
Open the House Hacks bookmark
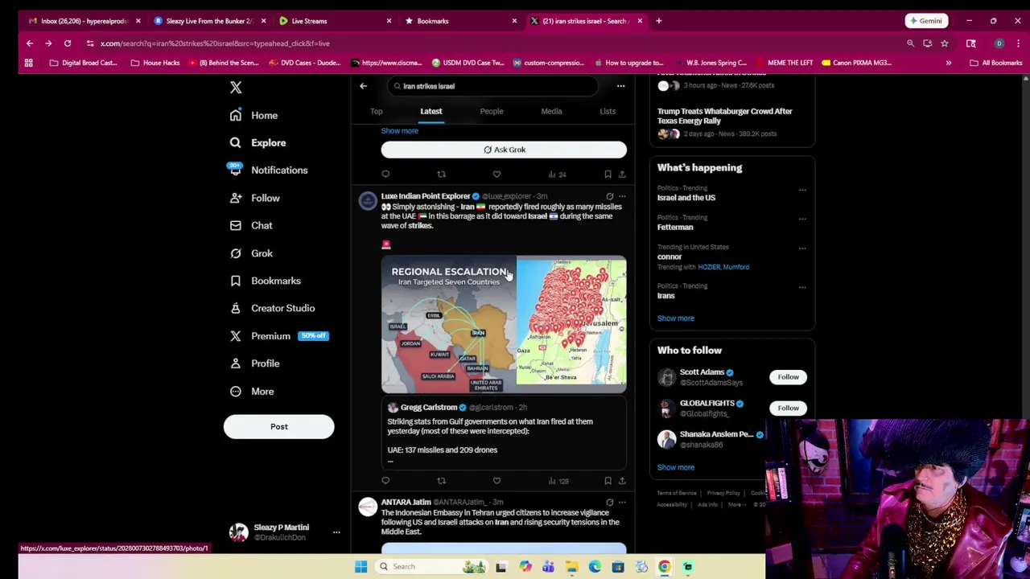click(x=156, y=63)
